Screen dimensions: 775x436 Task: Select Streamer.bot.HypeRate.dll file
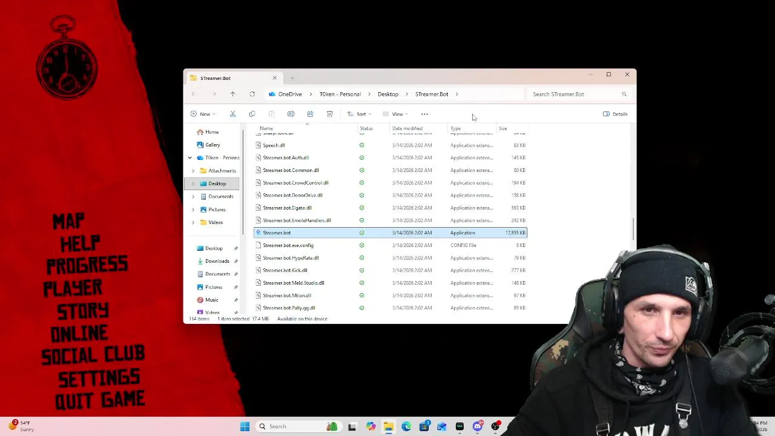(390, 258)
